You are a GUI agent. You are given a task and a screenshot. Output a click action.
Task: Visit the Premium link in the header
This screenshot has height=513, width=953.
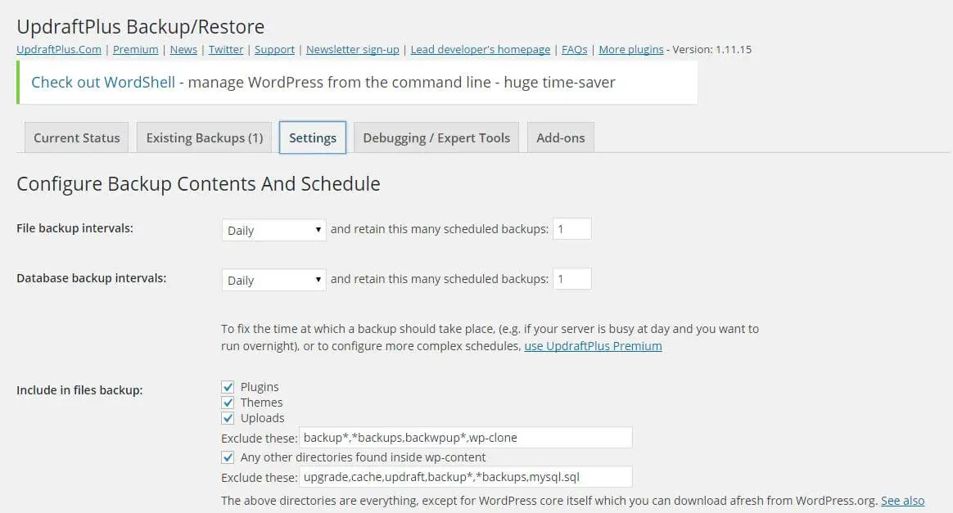(135, 49)
